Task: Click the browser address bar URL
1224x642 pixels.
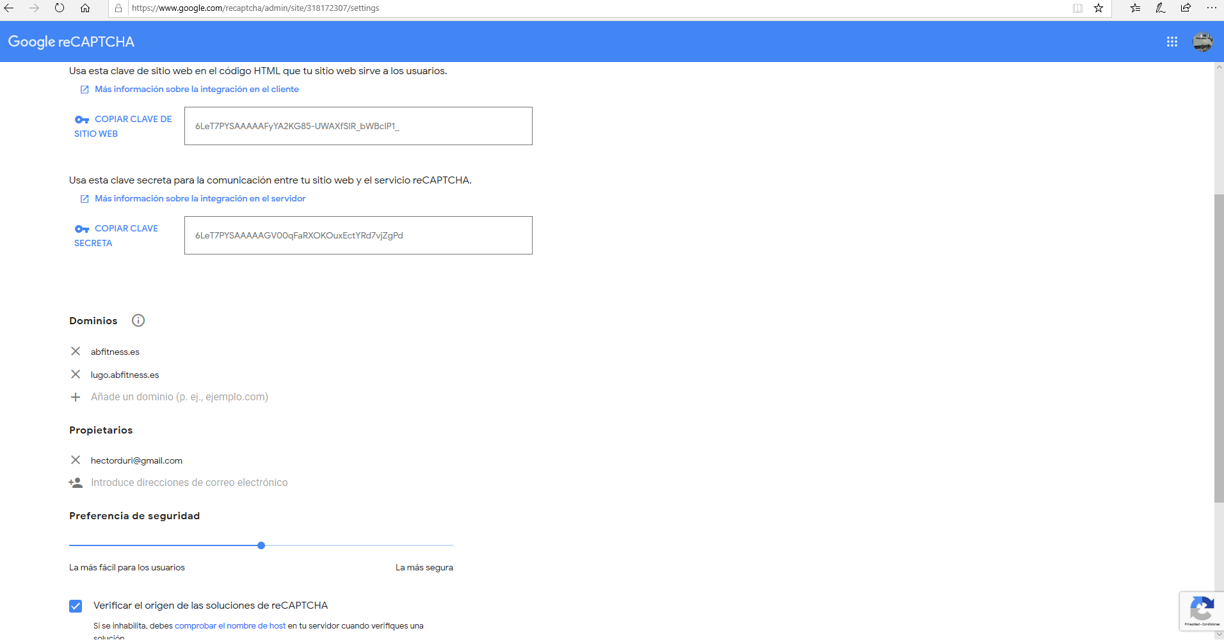Action: tap(255, 8)
